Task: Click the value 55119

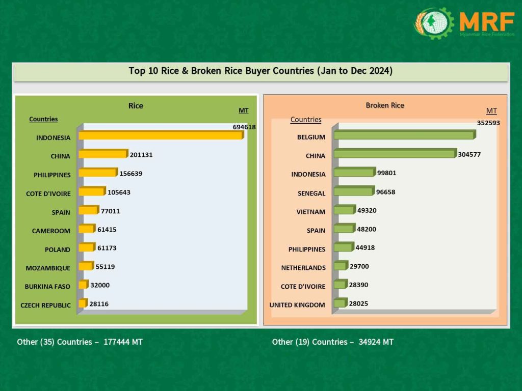Action: pos(105,267)
